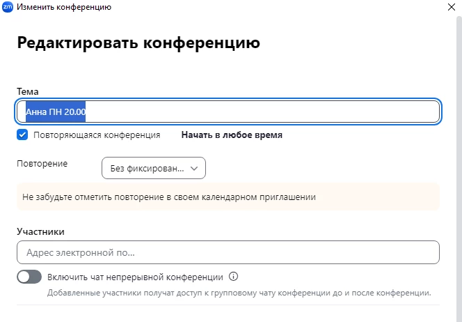Click the Участники section label

40,231
